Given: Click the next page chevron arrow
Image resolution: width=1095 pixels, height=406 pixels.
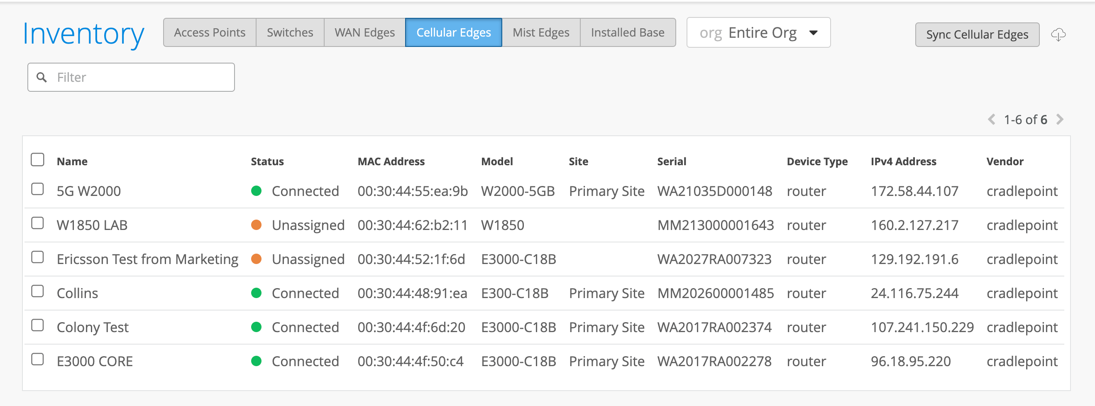Looking at the screenshot, I should [x=1060, y=120].
